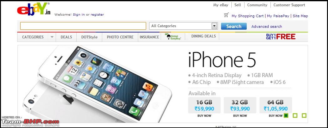Open the PHOTO CENTRE tab

pyautogui.click(x=120, y=37)
